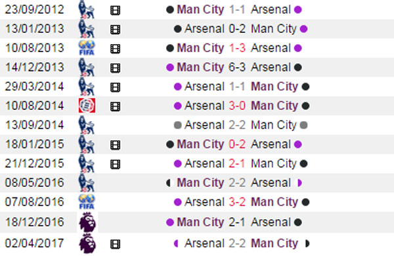Image resolution: width=394 pixels, height=256 pixels.
Task: Click purple dot beside Arsenal on 23/09/2012 row
Action: click(x=297, y=10)
